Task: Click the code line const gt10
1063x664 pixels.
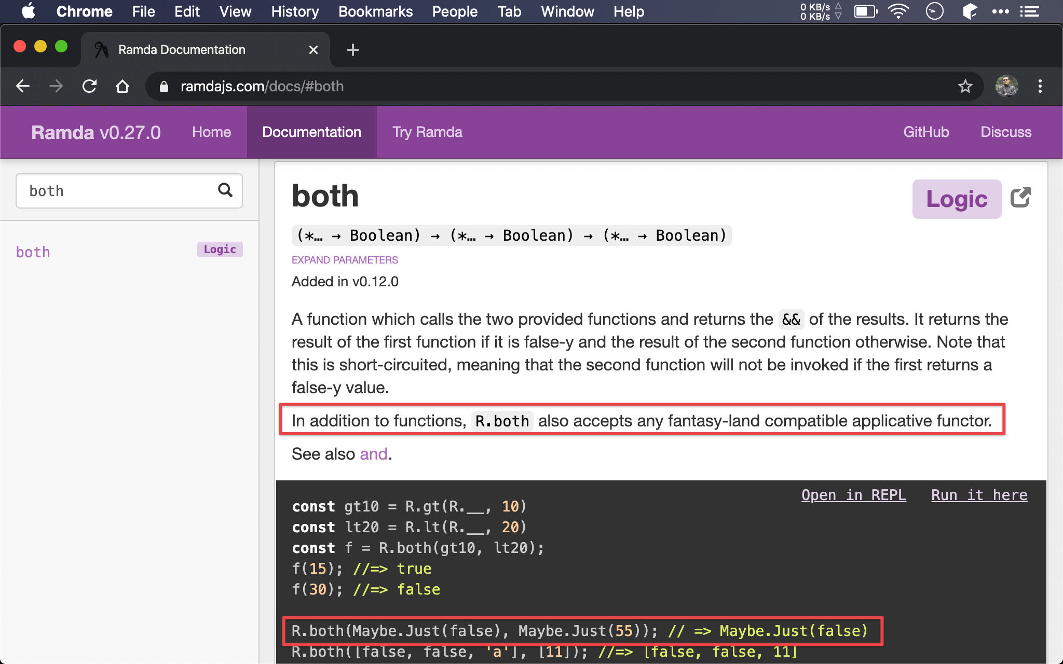Action: [x=410, y=506]
